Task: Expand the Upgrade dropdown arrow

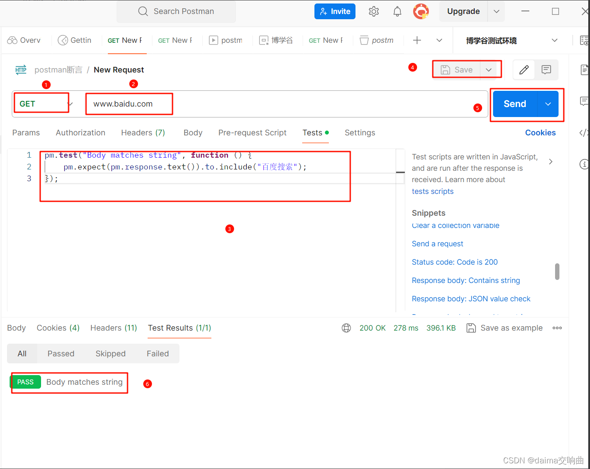Action: click(497, 11)
